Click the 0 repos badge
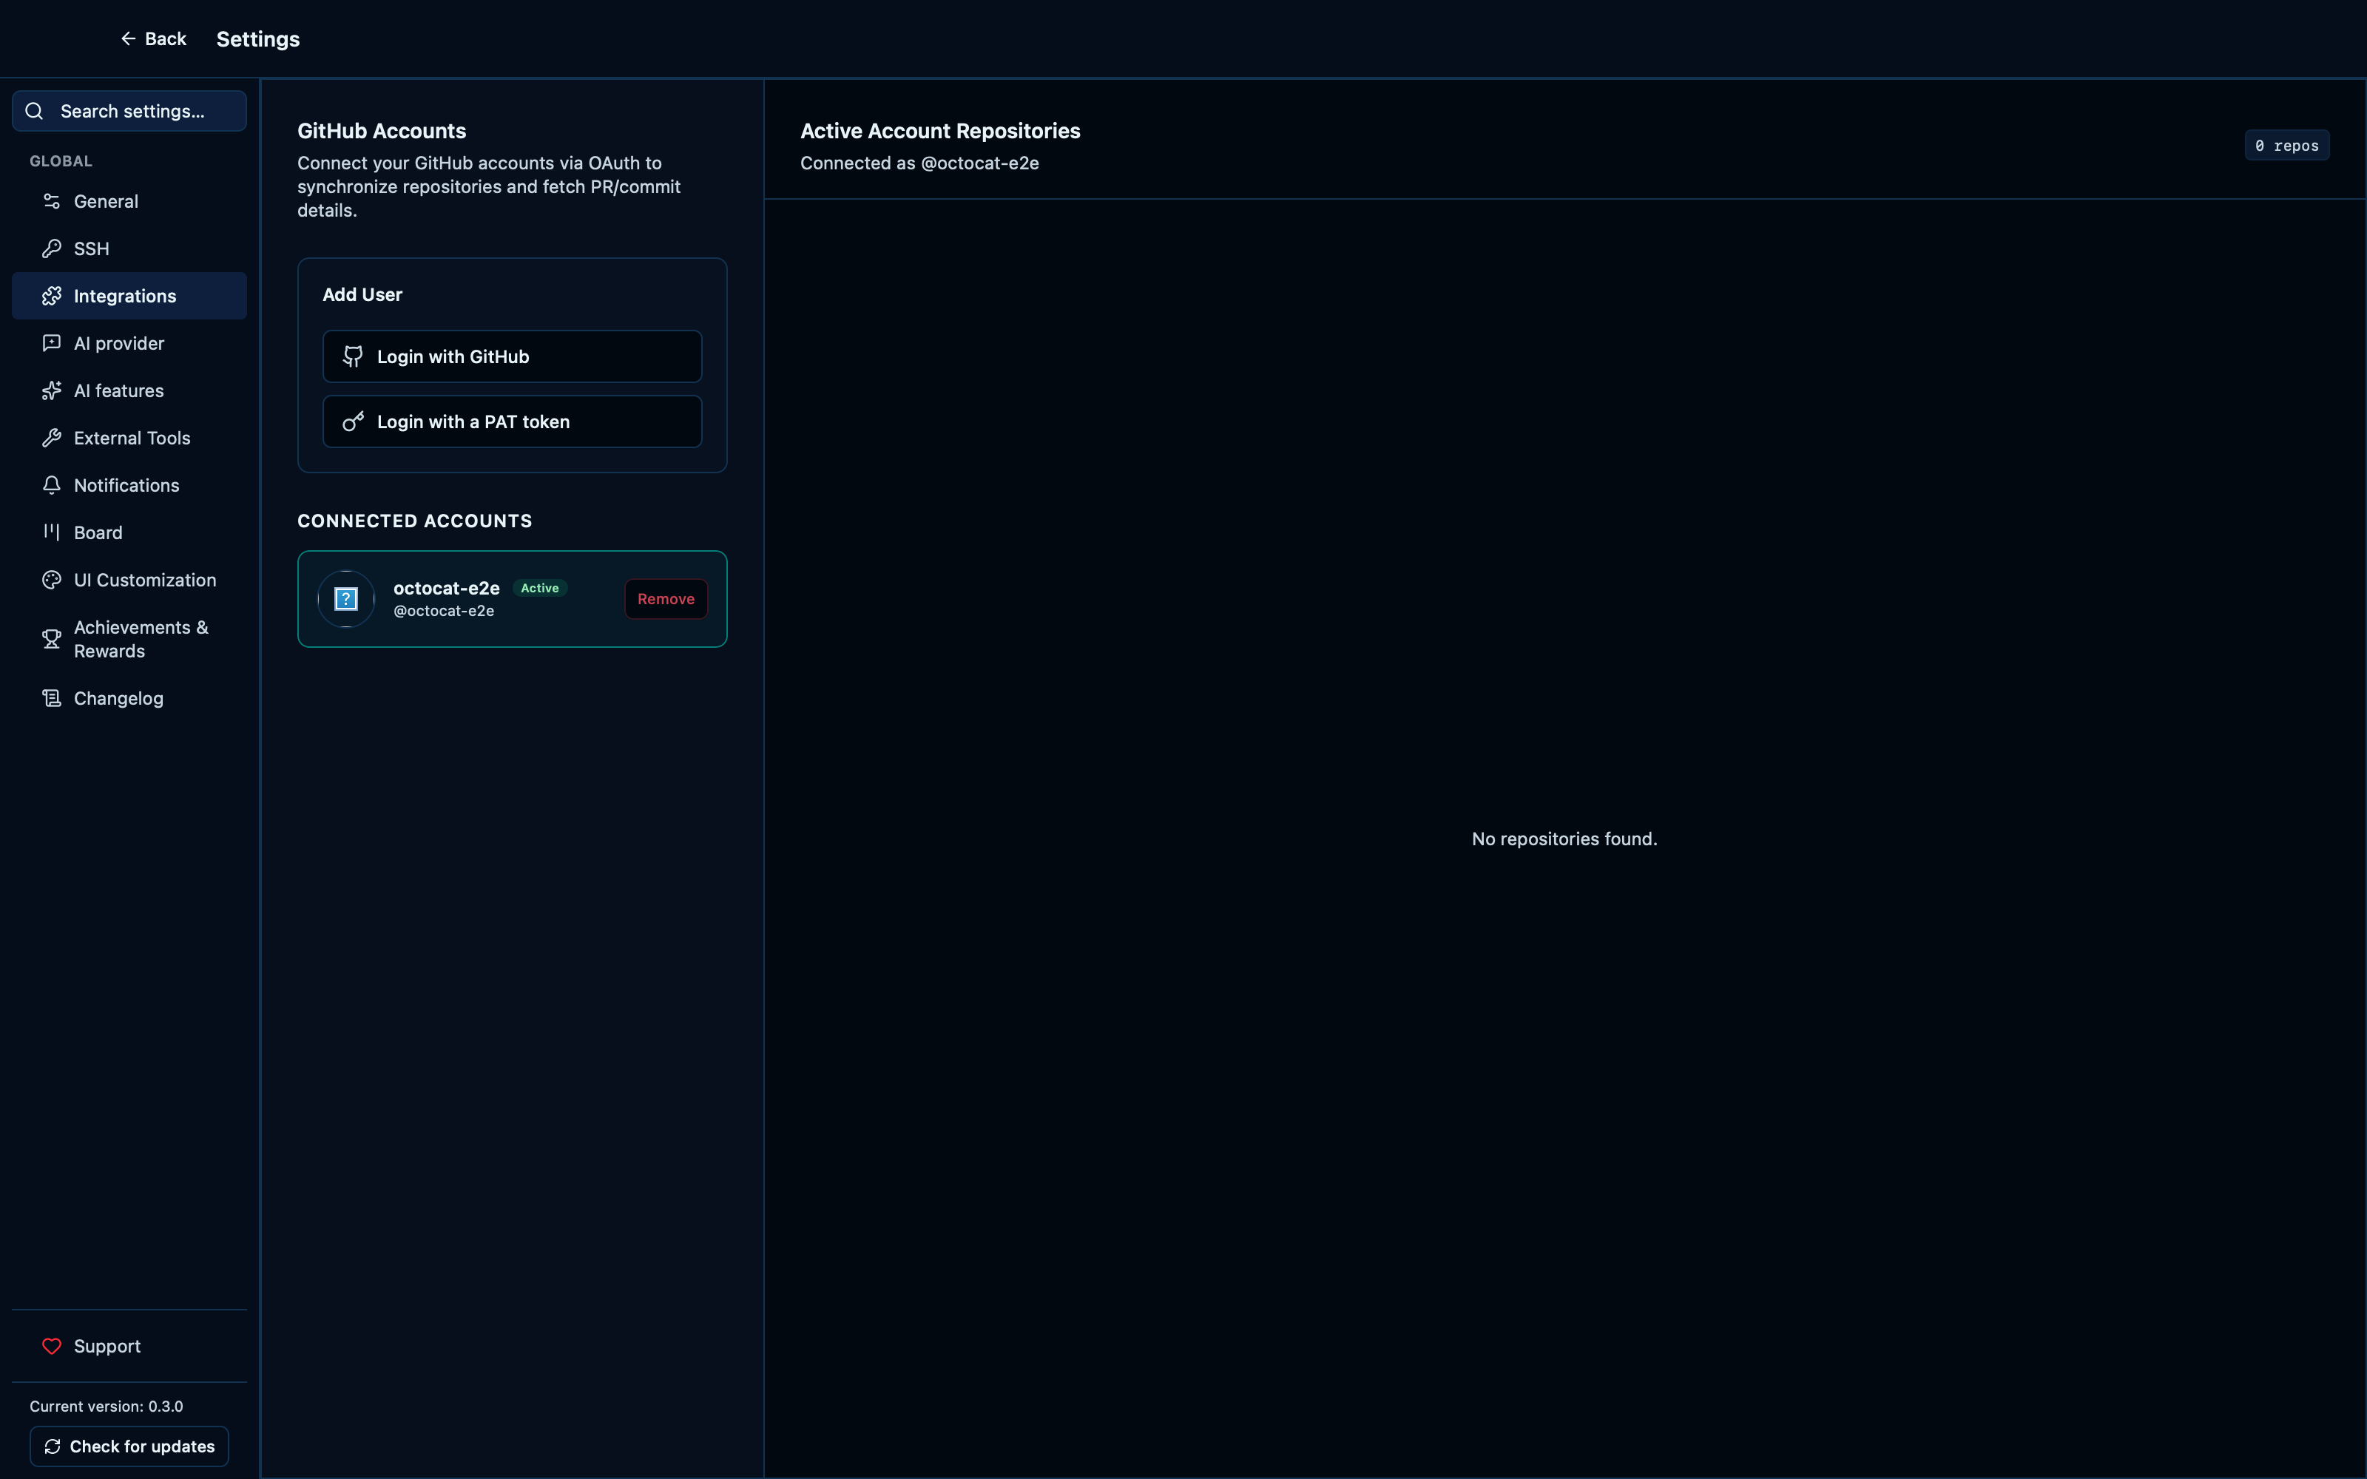Viewport: 2367px width, 1479px height. pos(2287,145)
